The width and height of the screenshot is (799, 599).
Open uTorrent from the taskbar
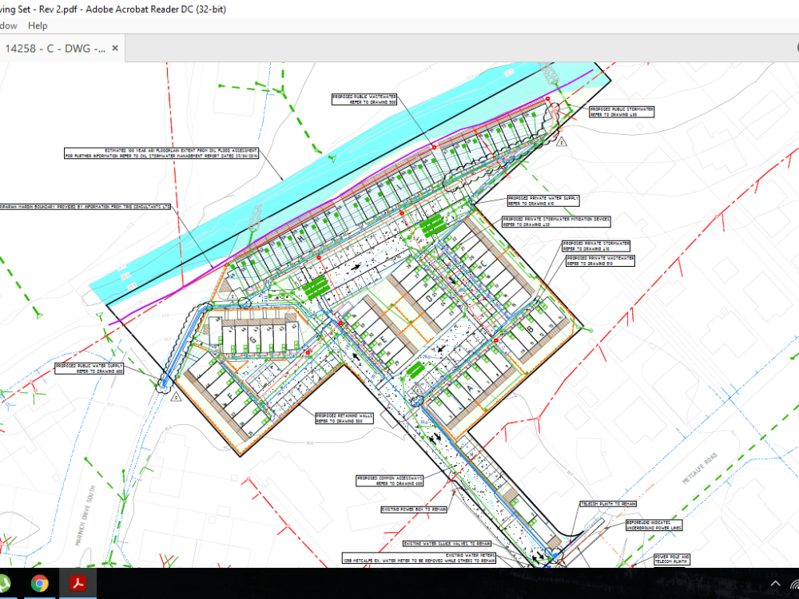pyautogui.click(x=4, y=583)
